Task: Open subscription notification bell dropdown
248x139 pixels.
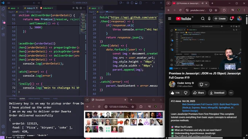Action: click(204, 84)
